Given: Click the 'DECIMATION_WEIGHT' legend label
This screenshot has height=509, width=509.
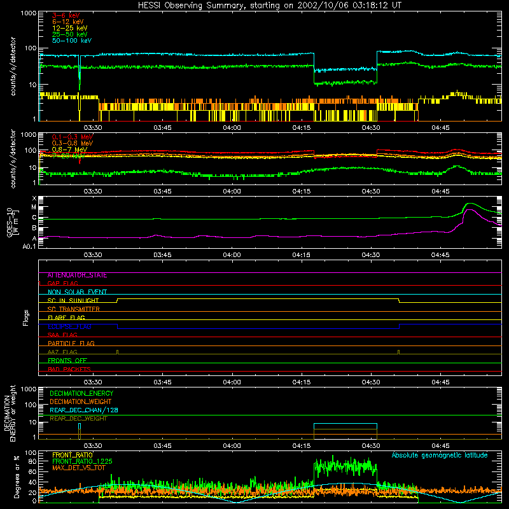Looking at the screenshot, I should (81, 402).
